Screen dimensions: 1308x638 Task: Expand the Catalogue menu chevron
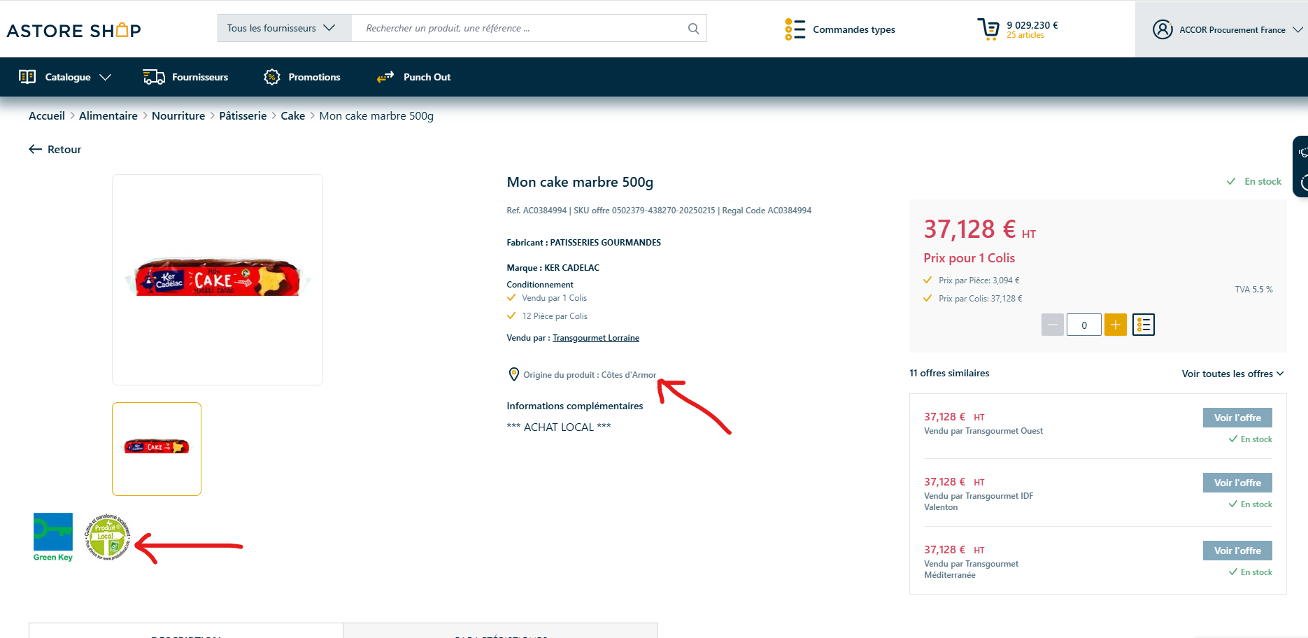106,77
